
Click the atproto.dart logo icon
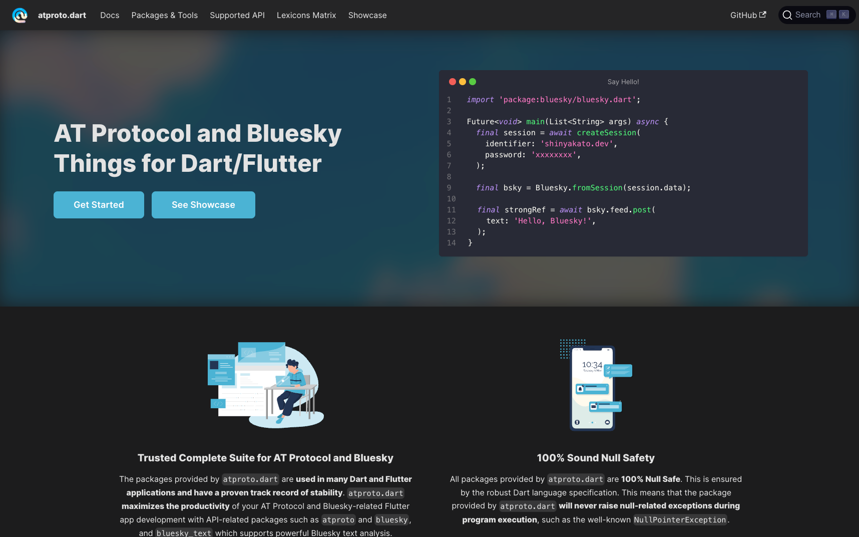coord(20,15)
